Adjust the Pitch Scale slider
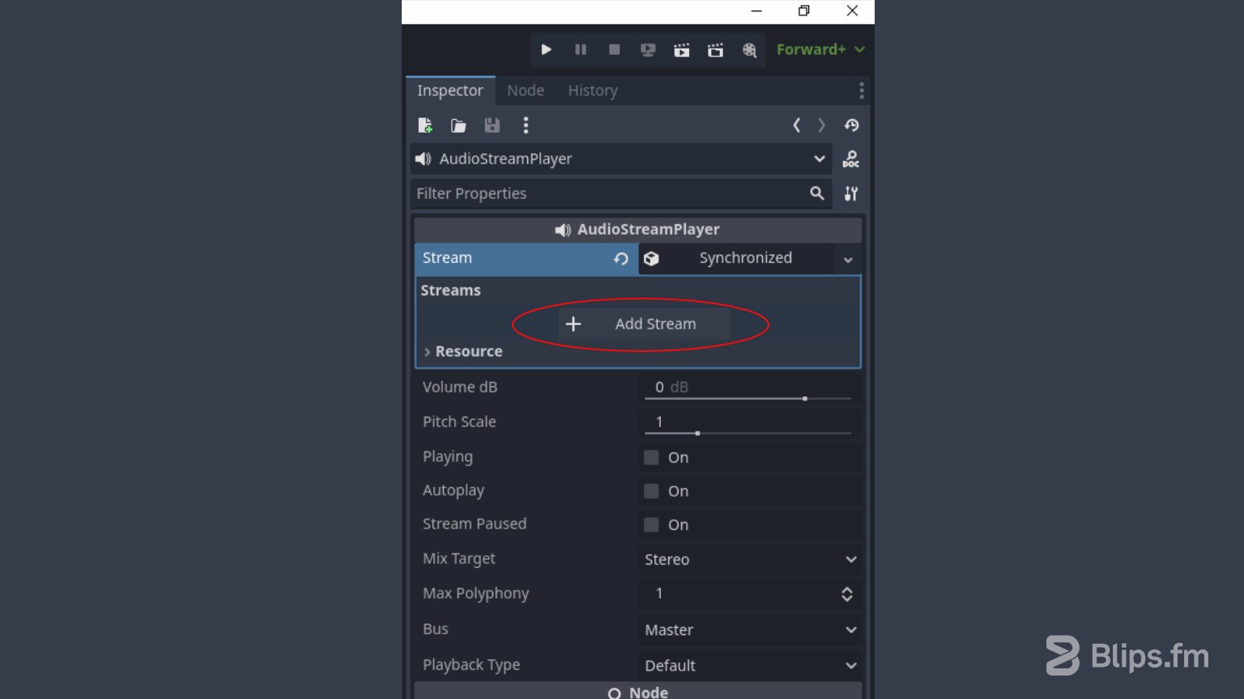Screen dimensions: 1244x699 coord(749,434)
